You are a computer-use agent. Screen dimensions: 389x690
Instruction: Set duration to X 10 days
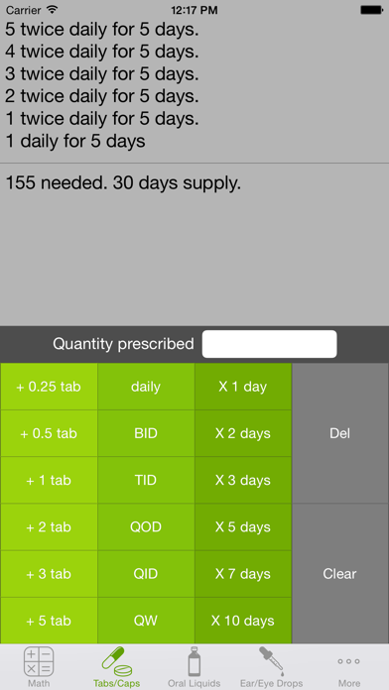coord(243,621)
